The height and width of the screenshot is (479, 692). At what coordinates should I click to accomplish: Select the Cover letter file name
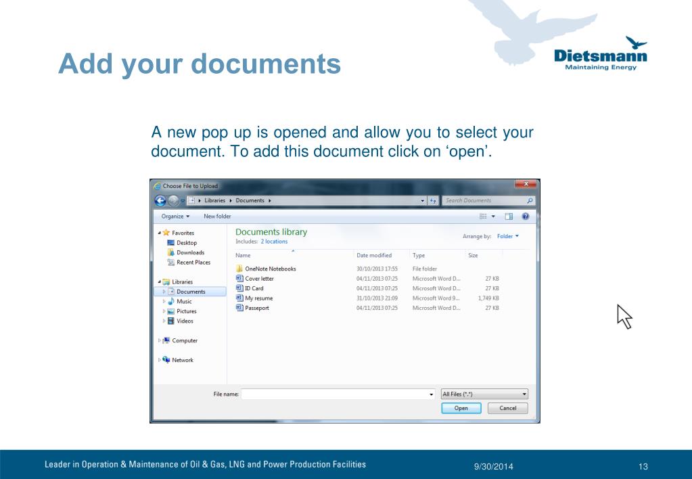(260, 279)
